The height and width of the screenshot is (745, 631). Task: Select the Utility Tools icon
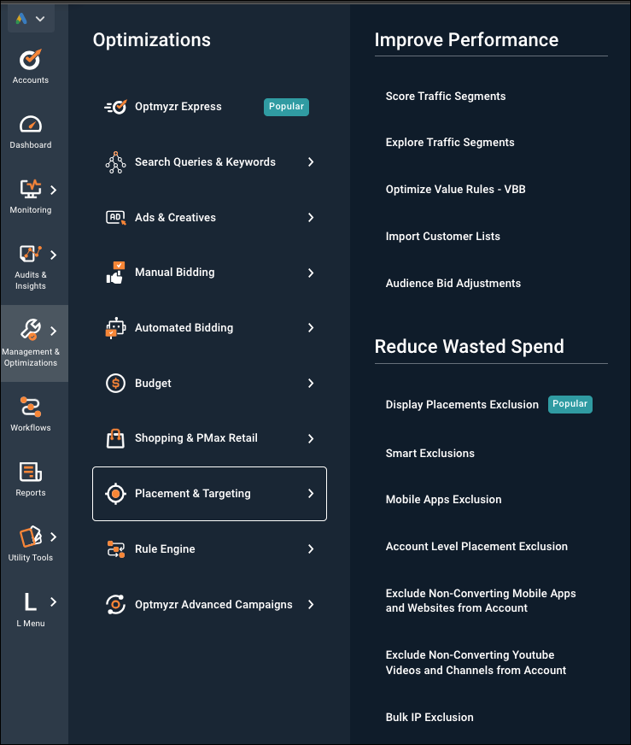pos(31,537)
